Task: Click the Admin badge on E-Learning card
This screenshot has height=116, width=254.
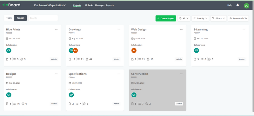Action: tap(242, 59)
